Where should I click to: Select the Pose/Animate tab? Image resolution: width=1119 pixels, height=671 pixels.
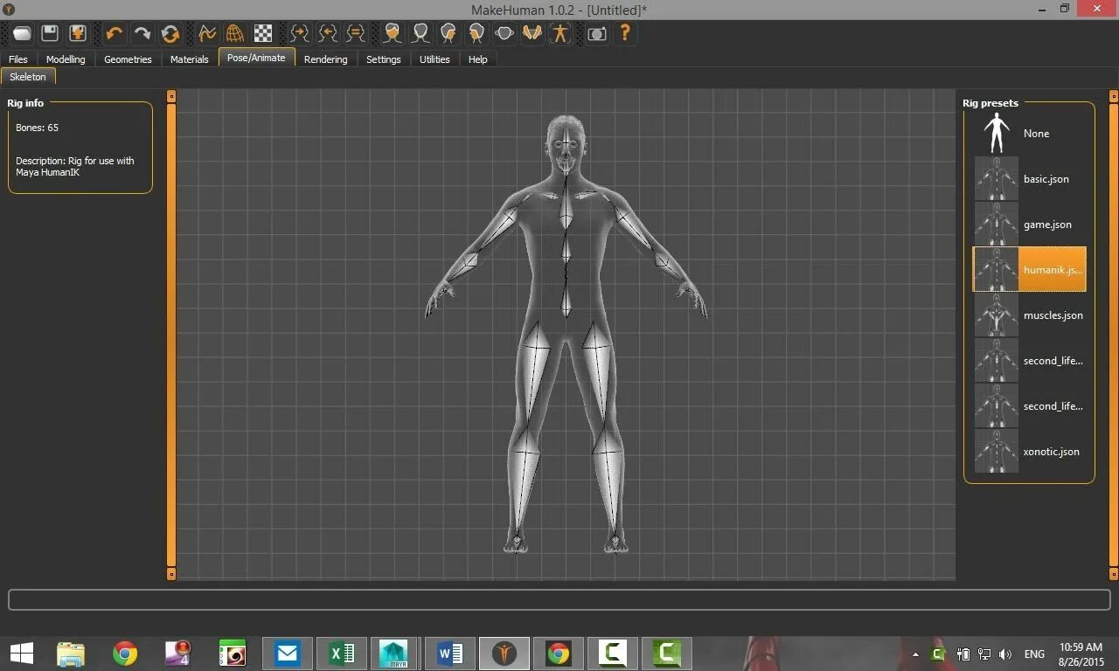click(x=256, y=58)
